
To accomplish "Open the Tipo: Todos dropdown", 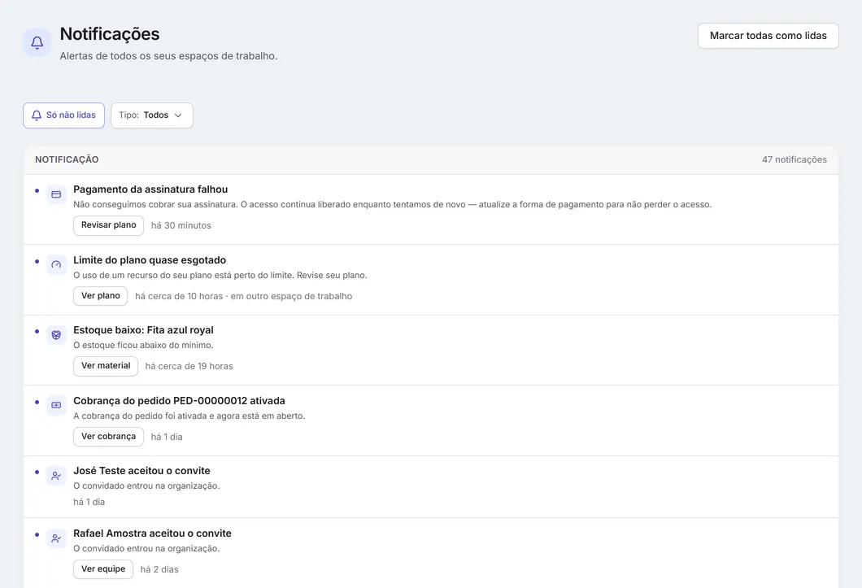I will 152,115.
